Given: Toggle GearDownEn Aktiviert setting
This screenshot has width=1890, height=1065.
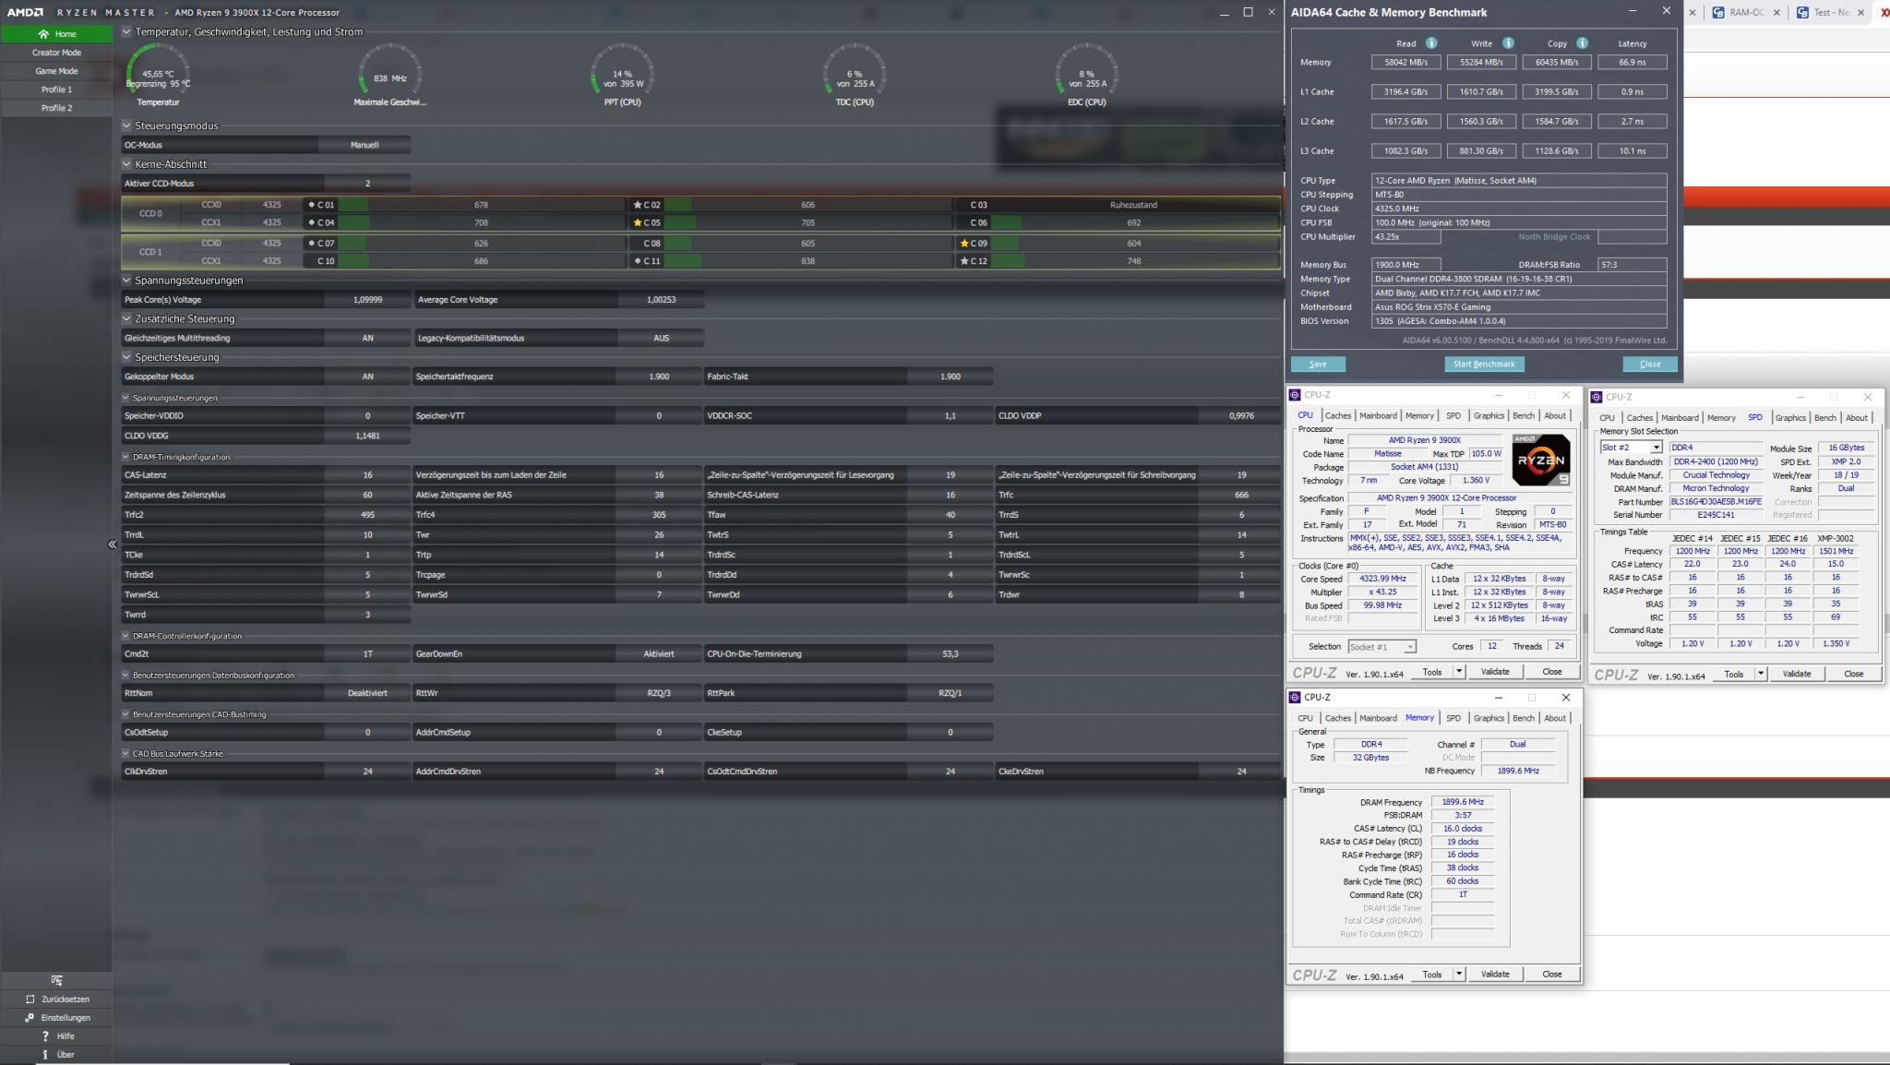Looking at the screenshot, I should 659,654.
